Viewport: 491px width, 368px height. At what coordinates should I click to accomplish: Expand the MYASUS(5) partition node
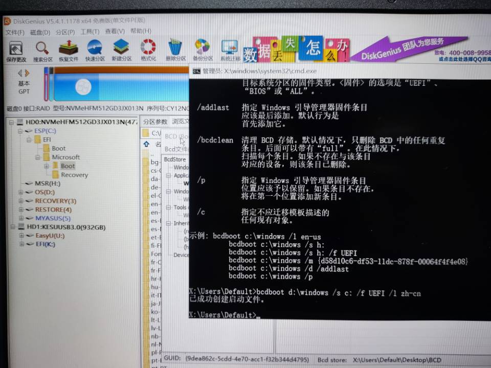point(21,218)
